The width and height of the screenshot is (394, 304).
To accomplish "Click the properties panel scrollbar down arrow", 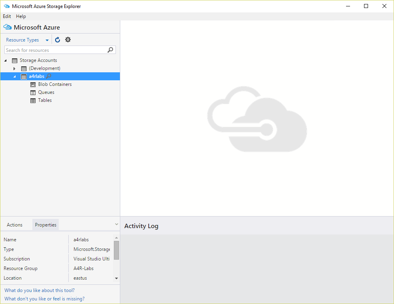I will 116,278.
